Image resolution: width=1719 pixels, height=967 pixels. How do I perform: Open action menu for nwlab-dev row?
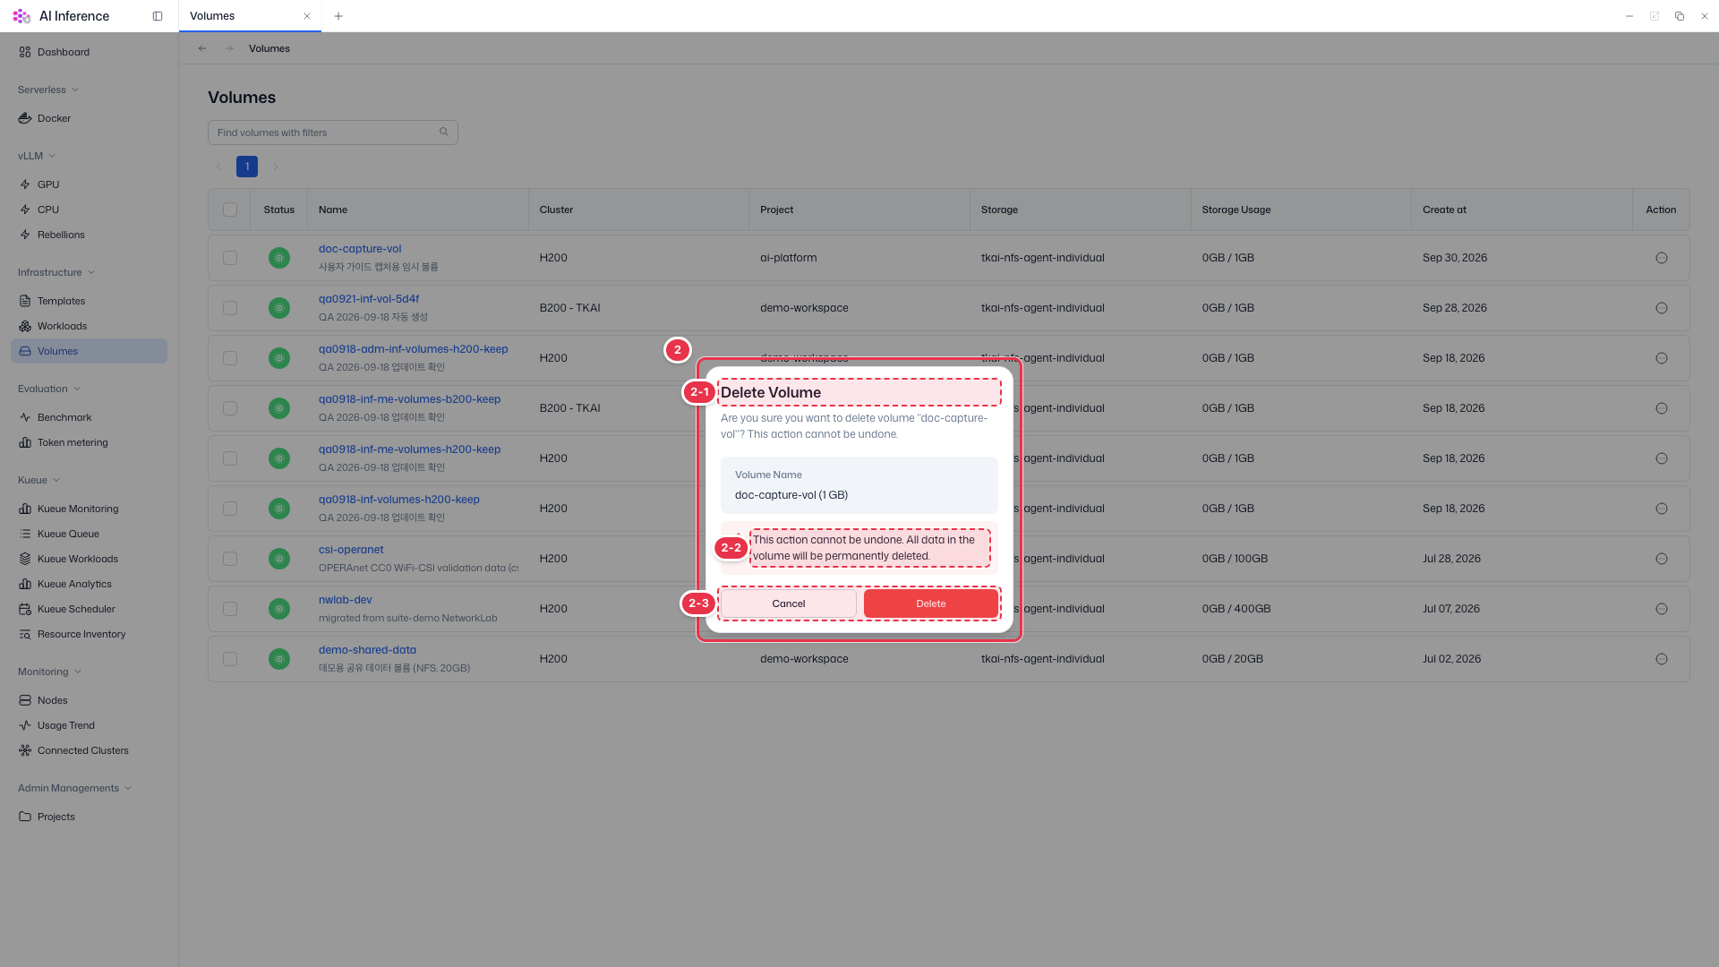coord(1662,609)
